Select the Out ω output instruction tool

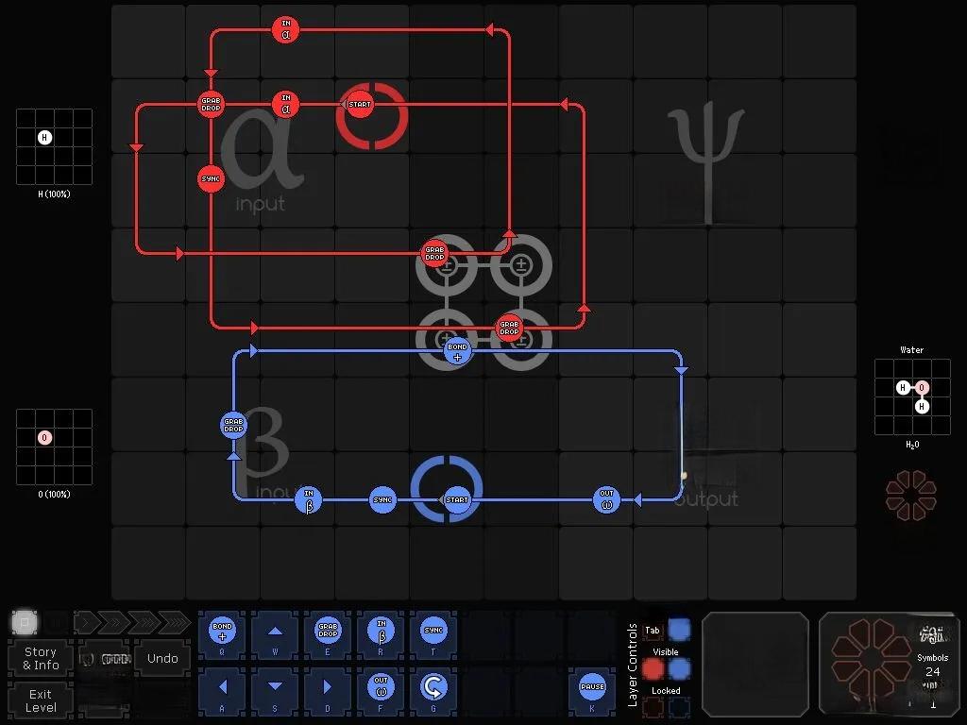tap(381, 685)
